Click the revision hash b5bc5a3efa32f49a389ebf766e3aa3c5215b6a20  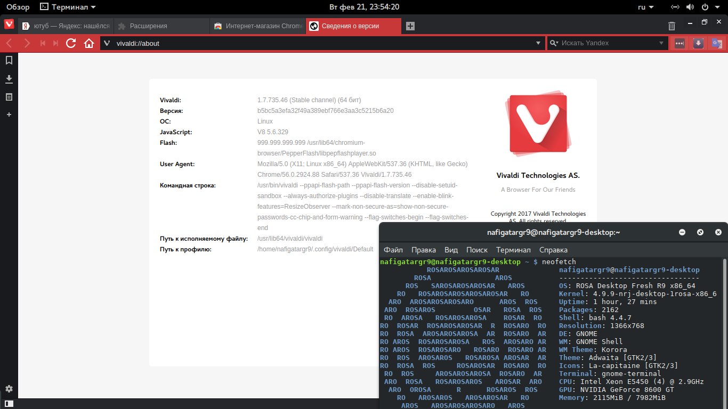click(326, 111)
